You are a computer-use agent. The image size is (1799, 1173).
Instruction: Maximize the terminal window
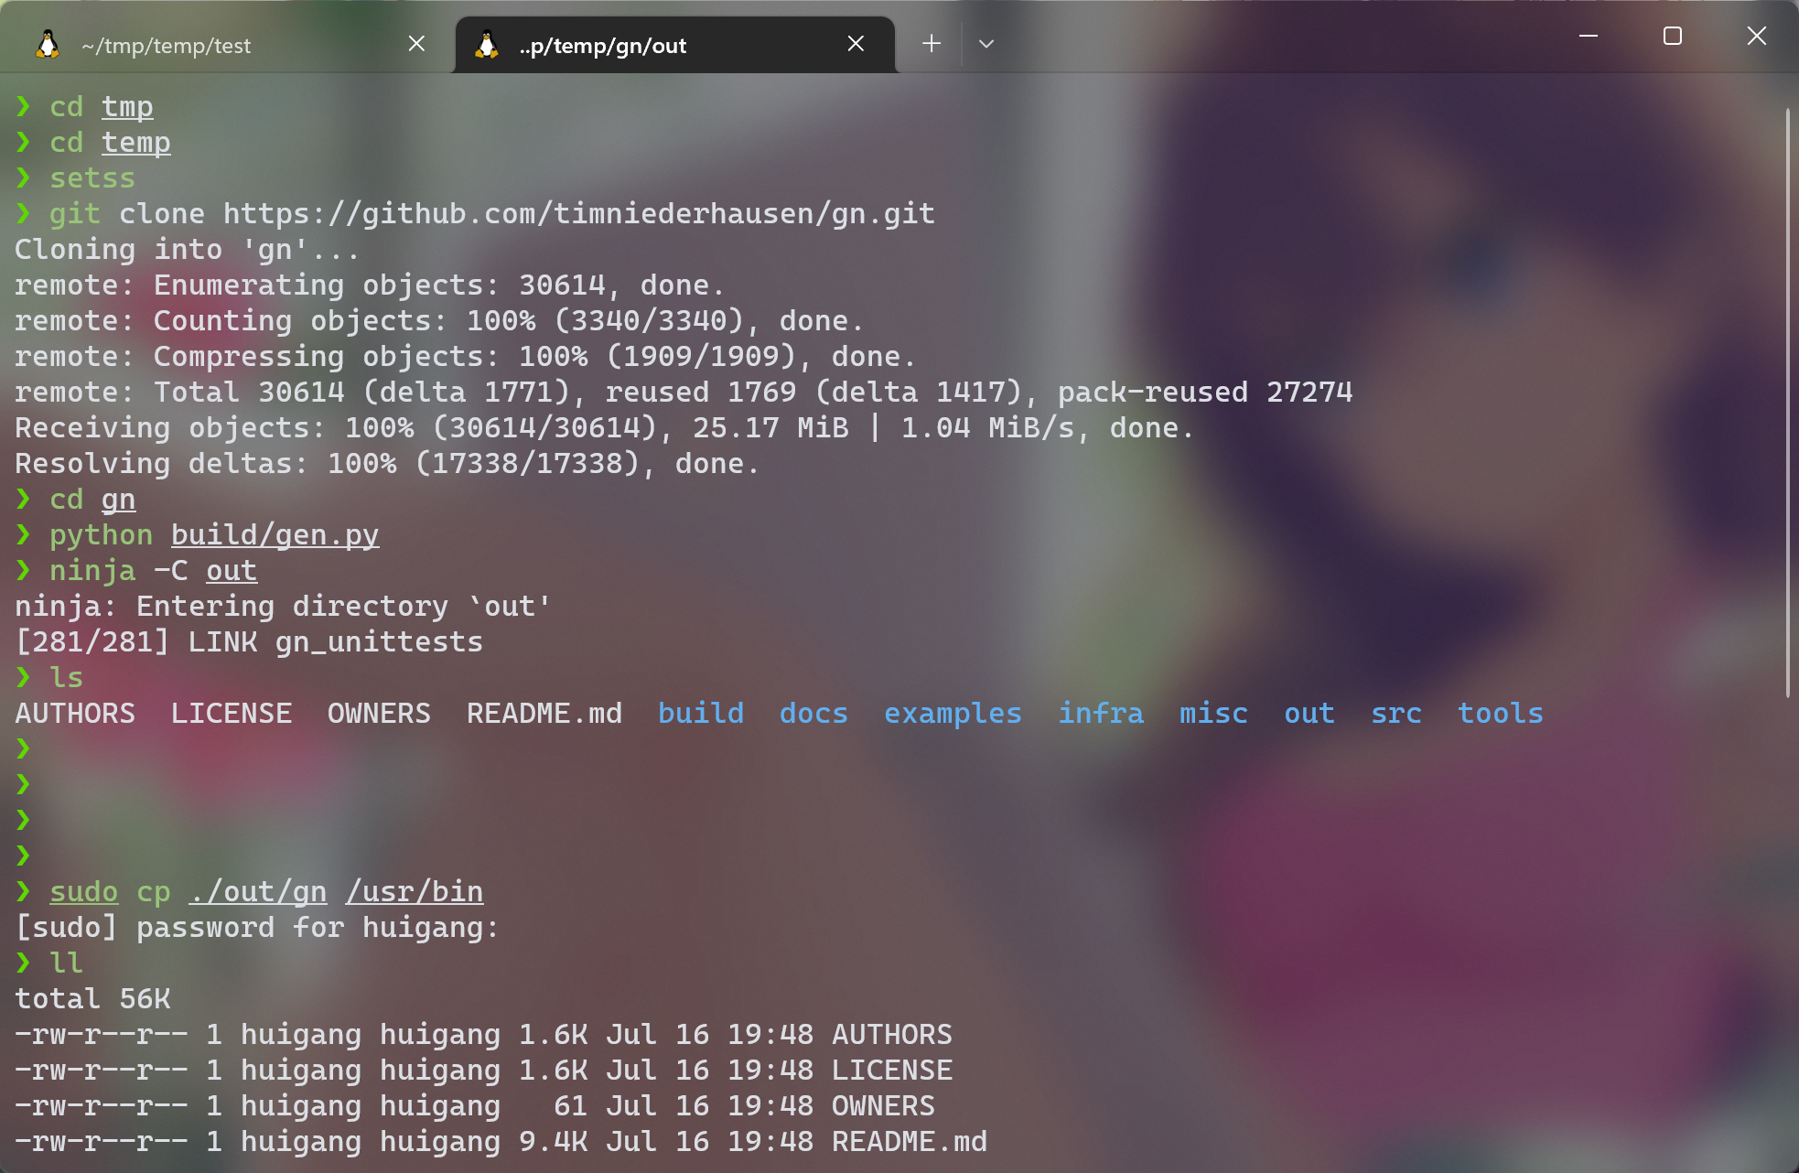click(1673, 37)
